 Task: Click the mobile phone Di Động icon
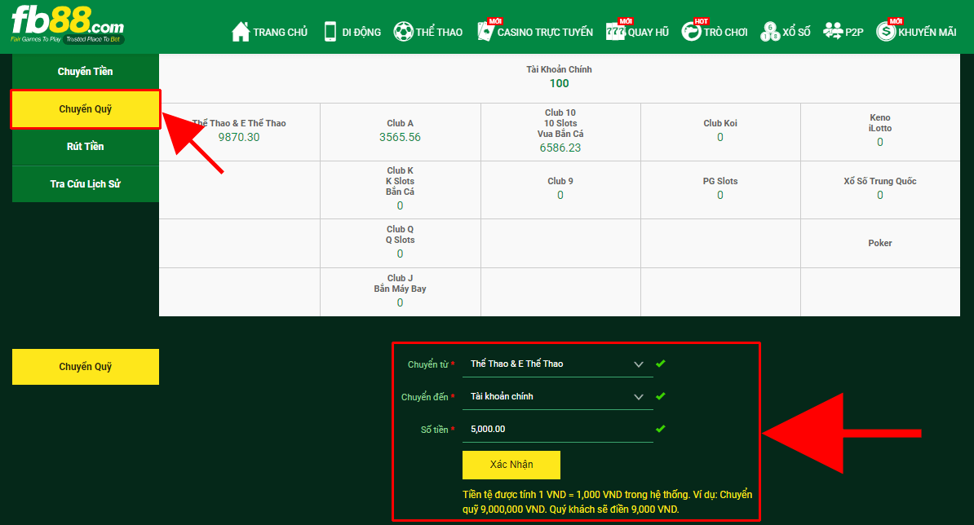coord(330,32)
